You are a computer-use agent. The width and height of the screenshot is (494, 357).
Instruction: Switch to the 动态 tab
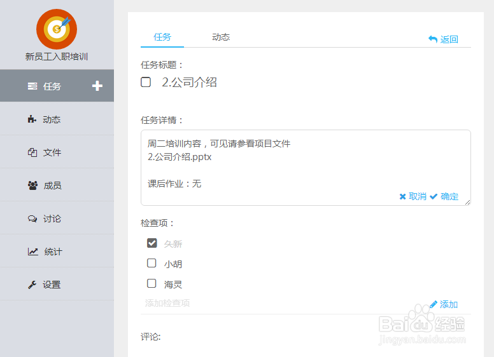(x=221, y=37)
